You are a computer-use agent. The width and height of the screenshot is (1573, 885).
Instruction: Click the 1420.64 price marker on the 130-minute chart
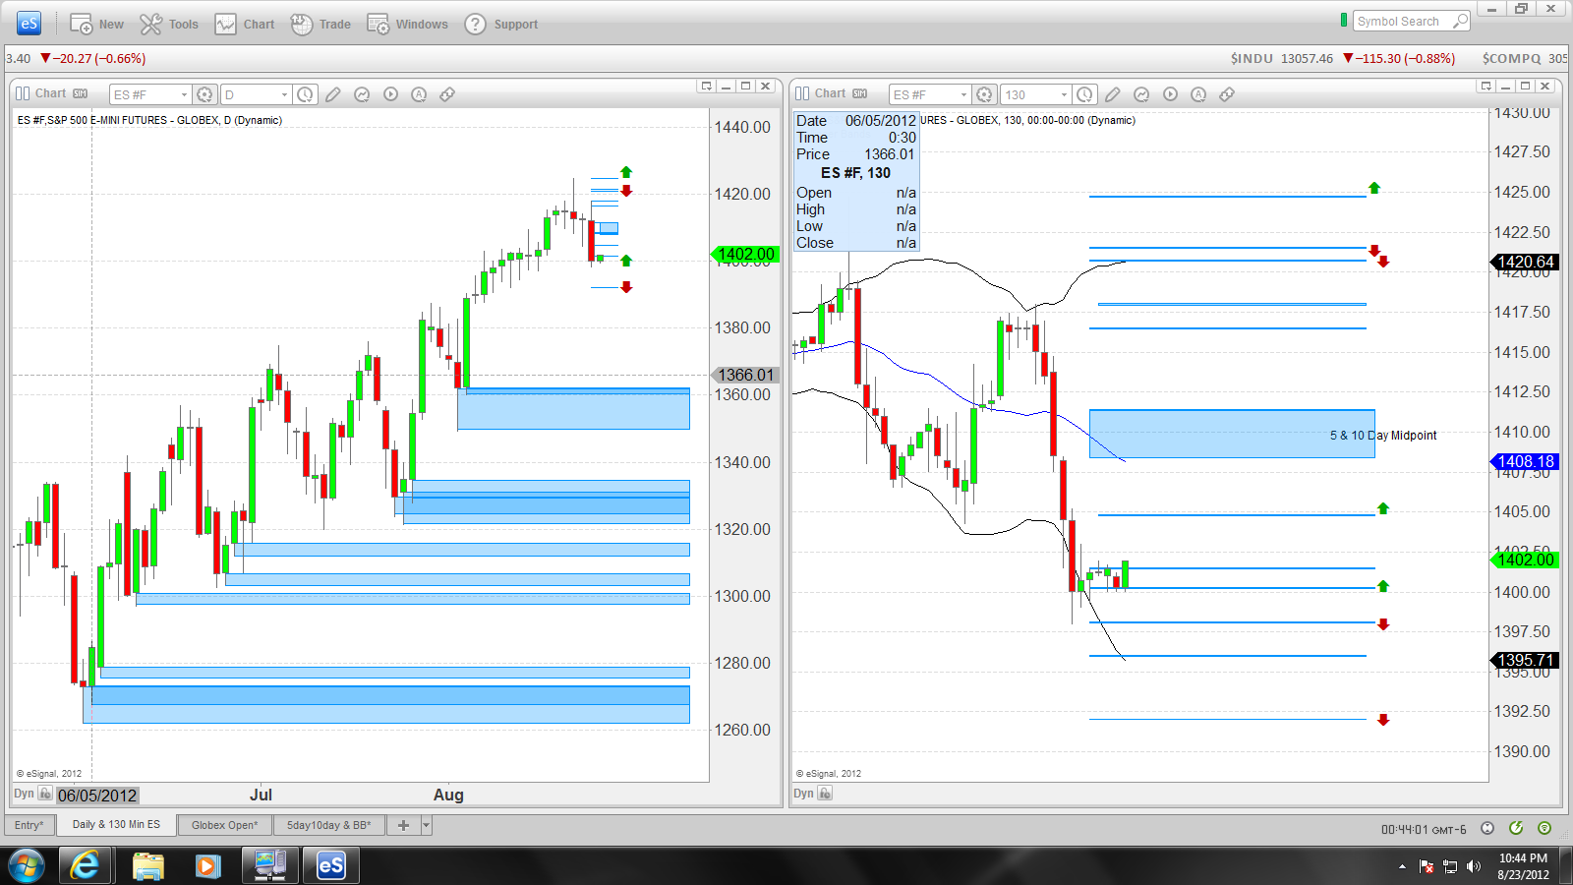[x=1526, y=262]
